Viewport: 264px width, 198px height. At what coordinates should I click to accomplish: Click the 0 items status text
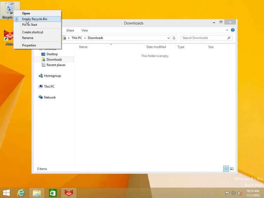click(42, 169)
